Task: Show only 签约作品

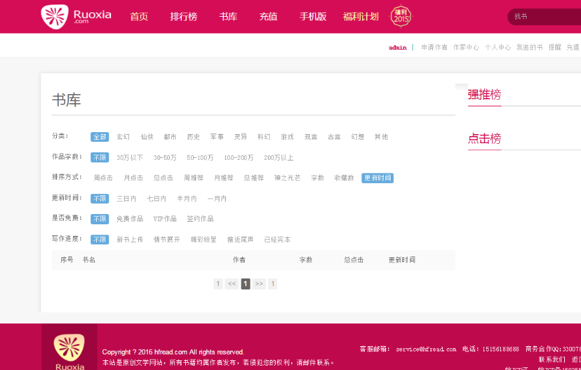Action: point(200,219)
